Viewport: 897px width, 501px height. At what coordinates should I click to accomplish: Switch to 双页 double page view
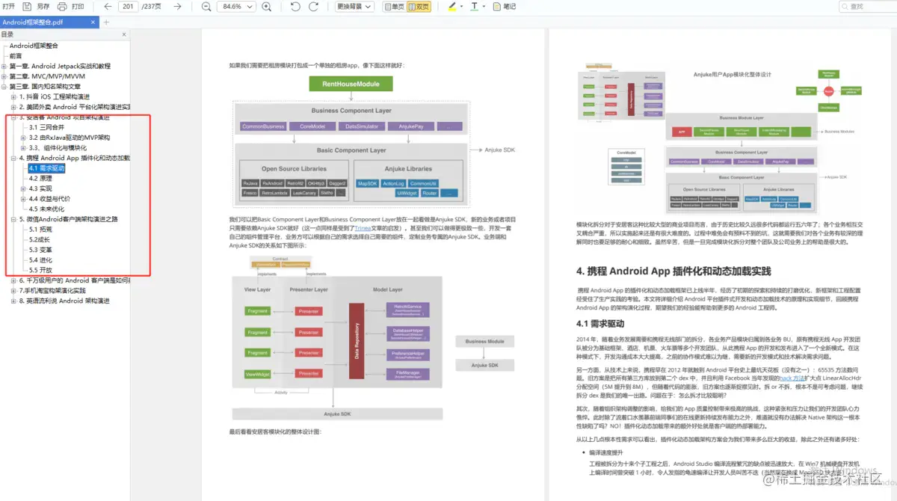[x=419, y=7]
